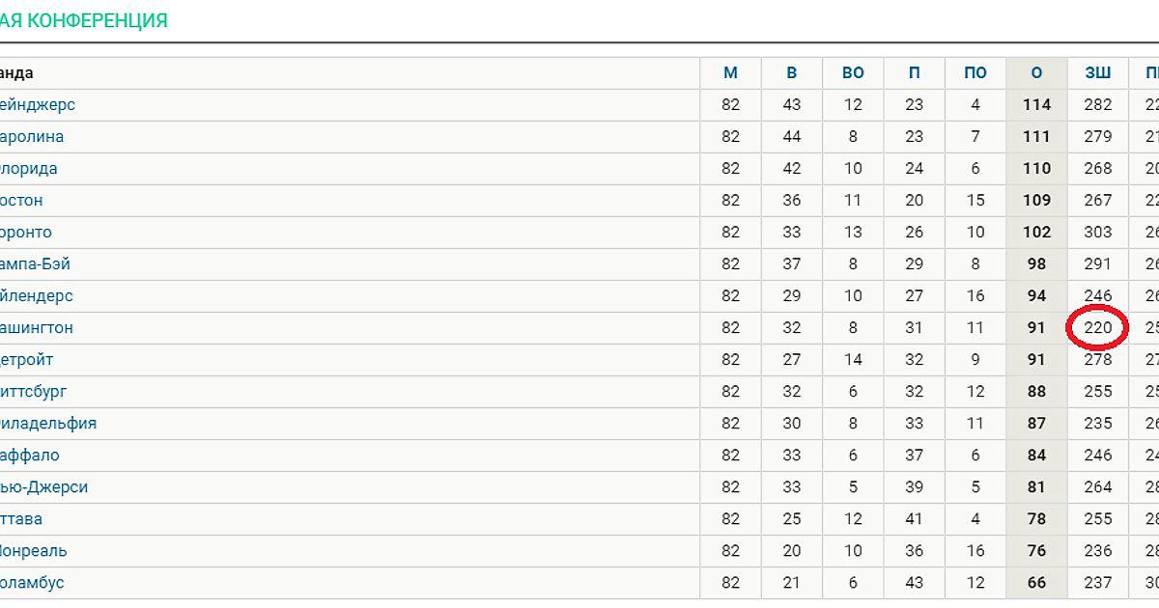Click the Тампа-Бэй team link
This screenshot has width=1159, height=608.
click(x=36, y=263)
